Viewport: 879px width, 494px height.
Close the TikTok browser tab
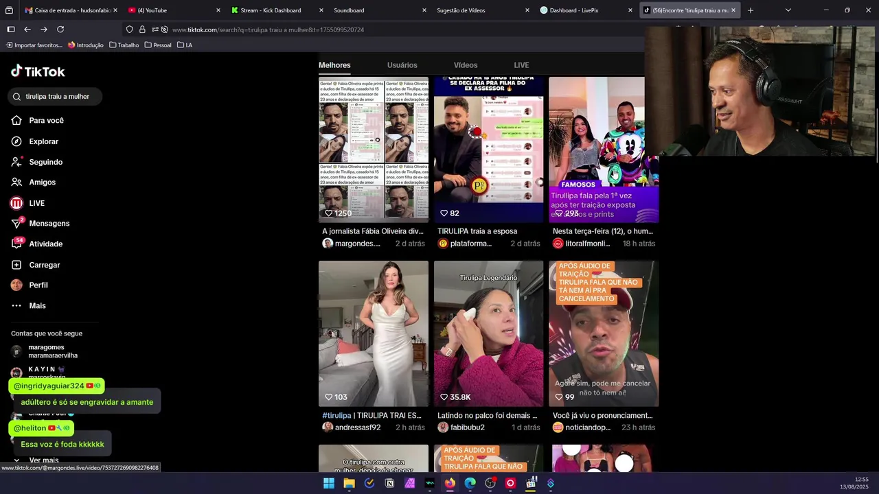(x=733, y=10)
